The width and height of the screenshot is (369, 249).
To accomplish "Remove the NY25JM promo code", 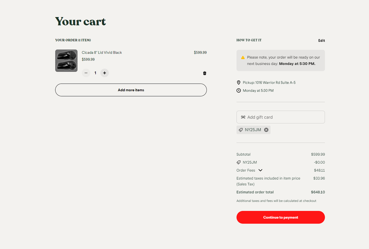I will (266, 130).
